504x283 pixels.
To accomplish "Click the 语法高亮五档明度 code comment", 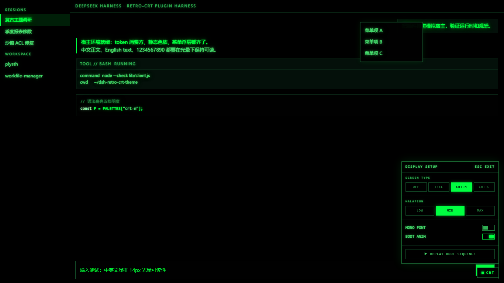I will point(100,101).
